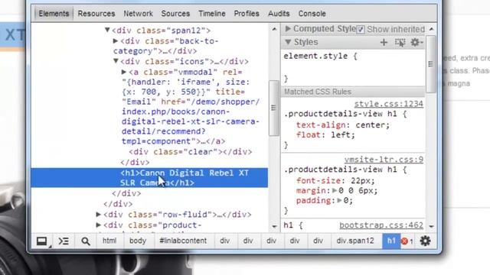Click Matched CSS Rules header

353,92
